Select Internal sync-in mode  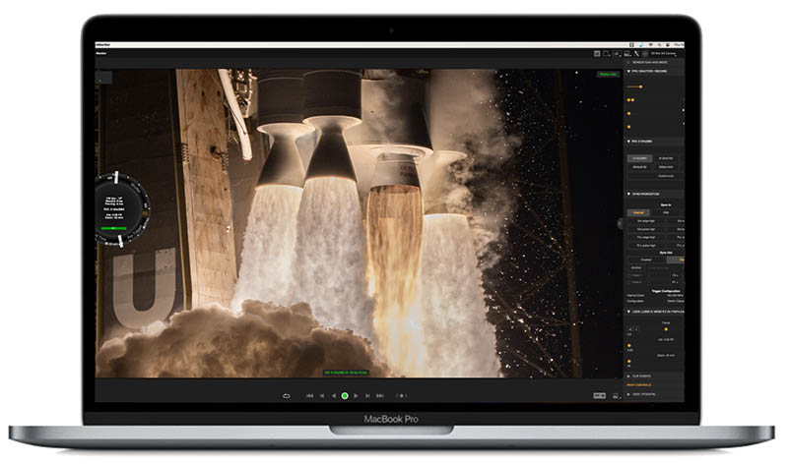(x=637, y=212)
